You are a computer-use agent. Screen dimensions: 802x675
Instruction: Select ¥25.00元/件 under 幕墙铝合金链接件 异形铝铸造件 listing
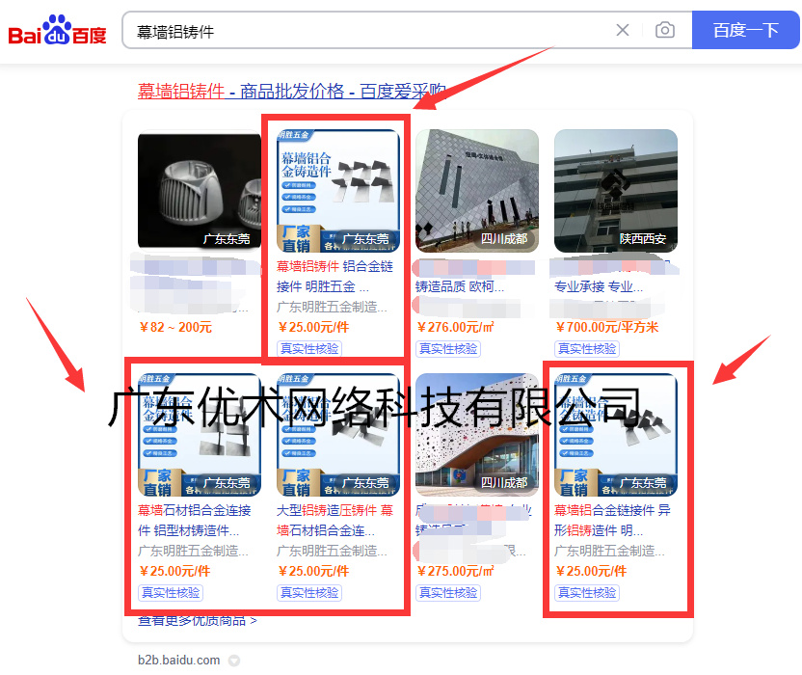click(x=591, y=571)
